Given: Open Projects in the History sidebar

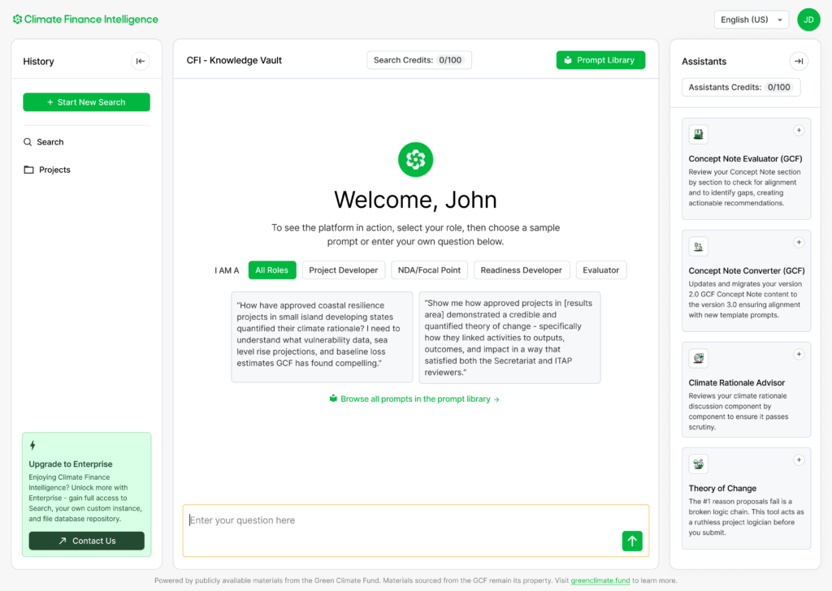Looking at the screenshot, I should [54, 170].
